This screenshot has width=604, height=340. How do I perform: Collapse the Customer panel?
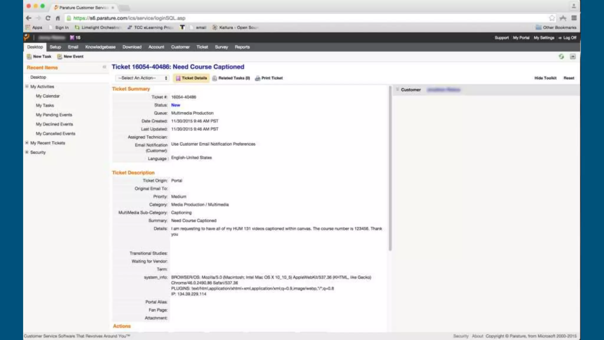(398, 89)
